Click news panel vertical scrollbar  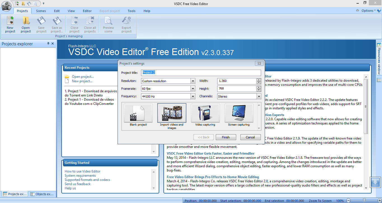click(366, 106)
